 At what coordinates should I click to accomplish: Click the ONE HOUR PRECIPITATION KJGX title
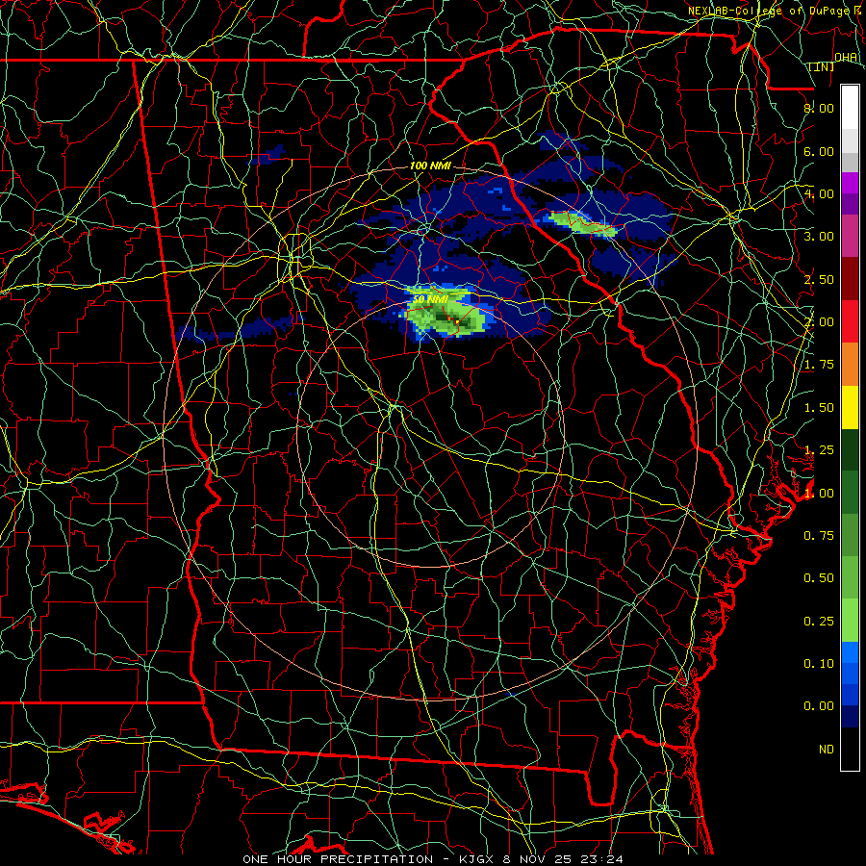pos(432,859)
